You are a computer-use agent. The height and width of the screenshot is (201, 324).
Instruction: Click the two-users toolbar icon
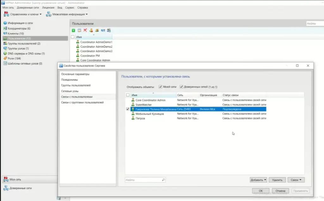pyautogui.click(x=97, y=30)
